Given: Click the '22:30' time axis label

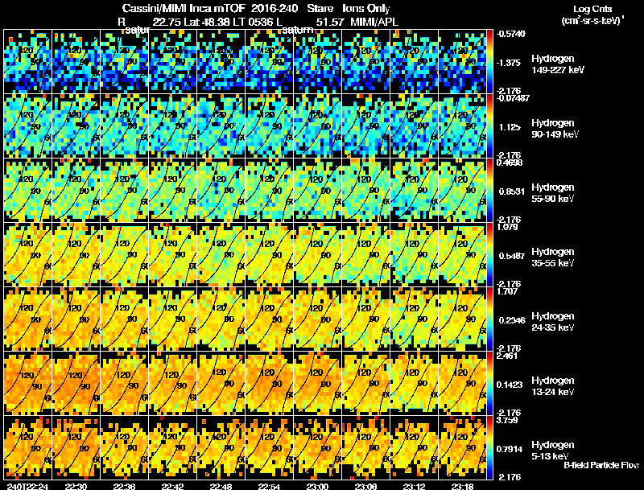Looking at the screenshot, I should (76, 486).
